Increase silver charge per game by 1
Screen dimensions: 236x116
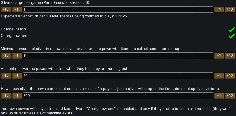(219, 9)
